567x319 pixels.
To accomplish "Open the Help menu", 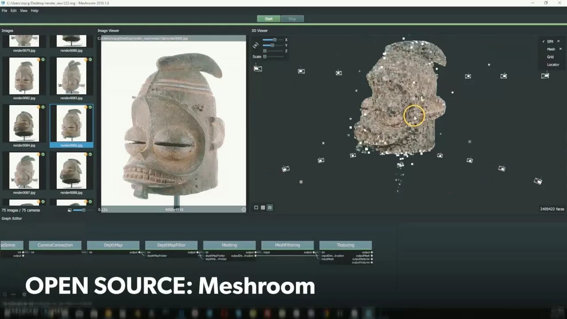I will pyautogui.click(x=35, y=11).
